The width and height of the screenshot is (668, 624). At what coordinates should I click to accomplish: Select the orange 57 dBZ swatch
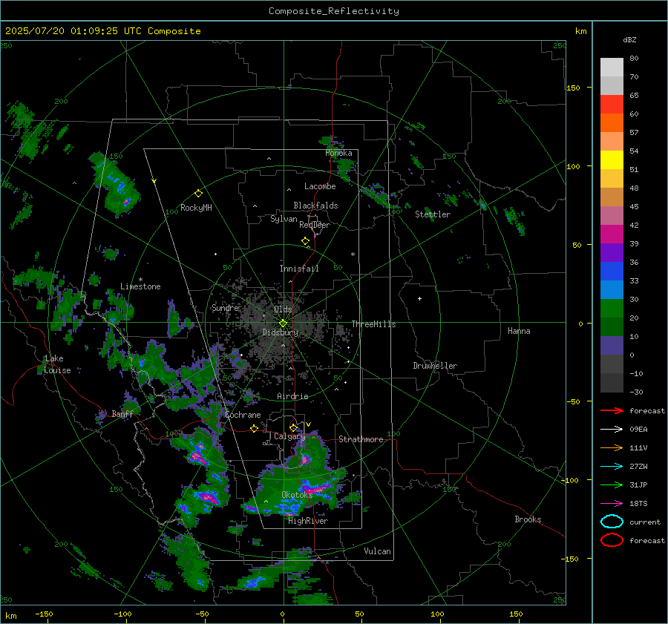(612, 123)
